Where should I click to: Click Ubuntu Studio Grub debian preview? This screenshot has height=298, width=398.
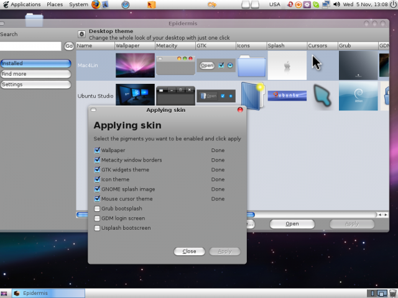click(358, 96)
